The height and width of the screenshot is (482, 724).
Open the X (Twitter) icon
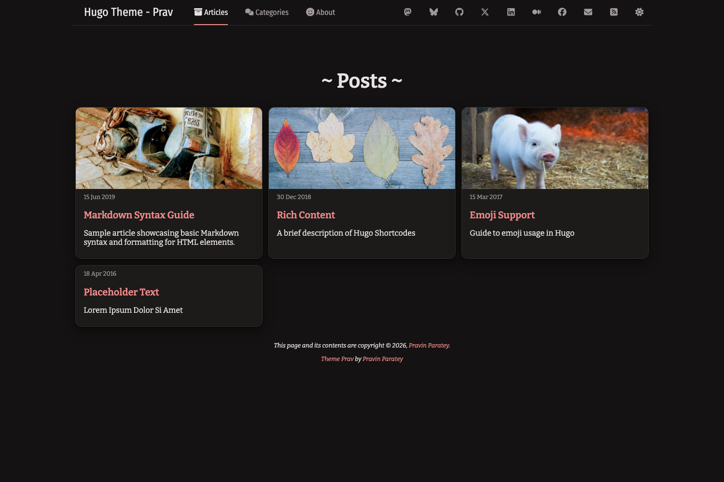485,12
